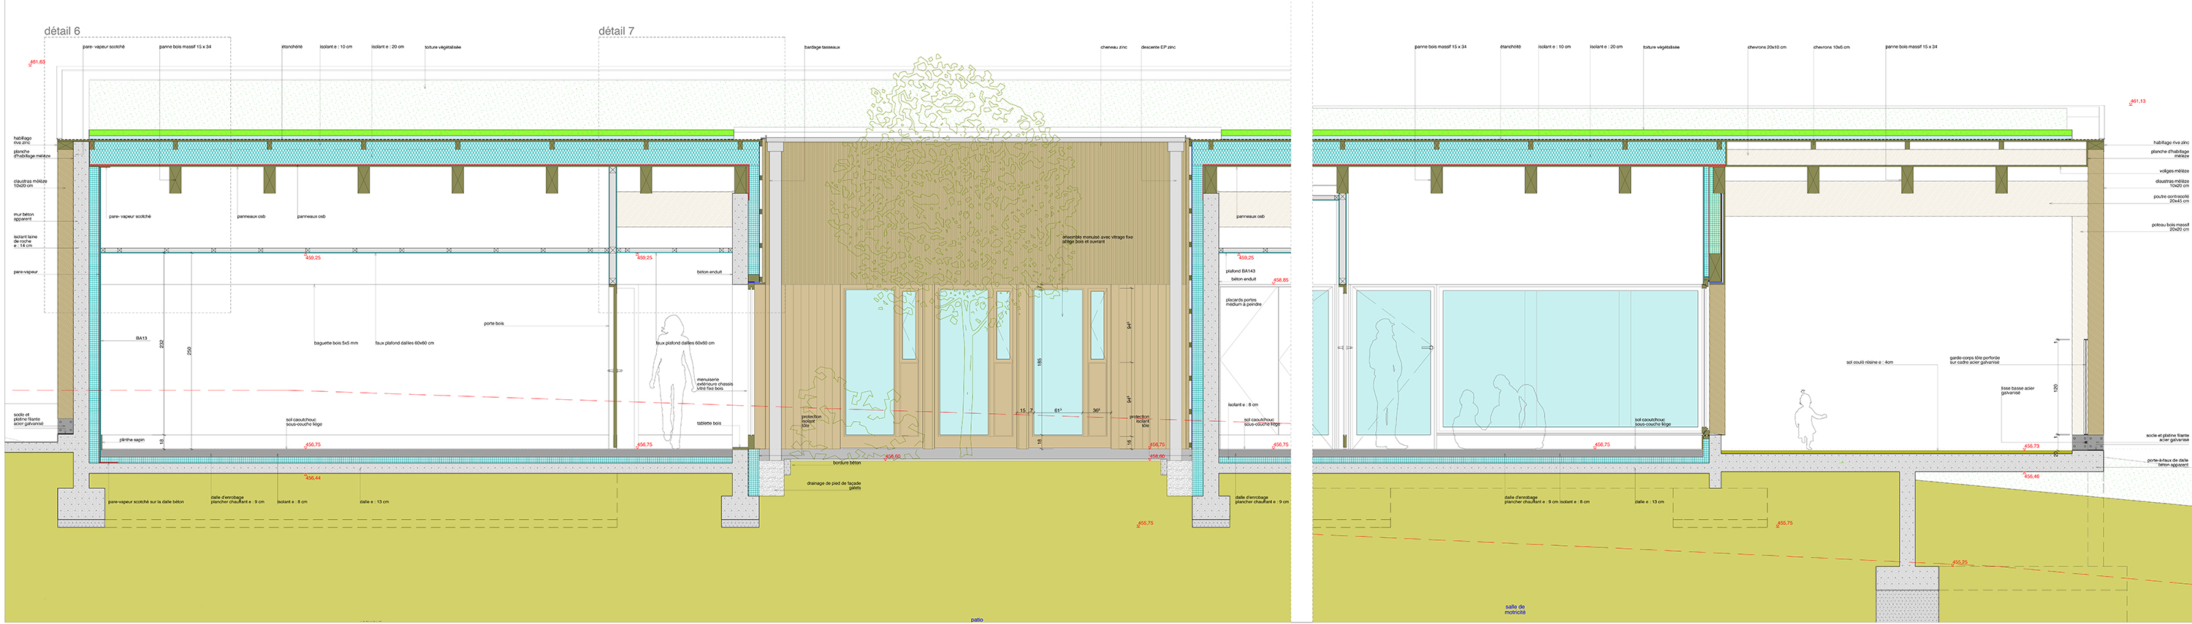Click the red level value "456,73"
This screenshot has width=2192, height=624.
click(x=2031, y=447)
